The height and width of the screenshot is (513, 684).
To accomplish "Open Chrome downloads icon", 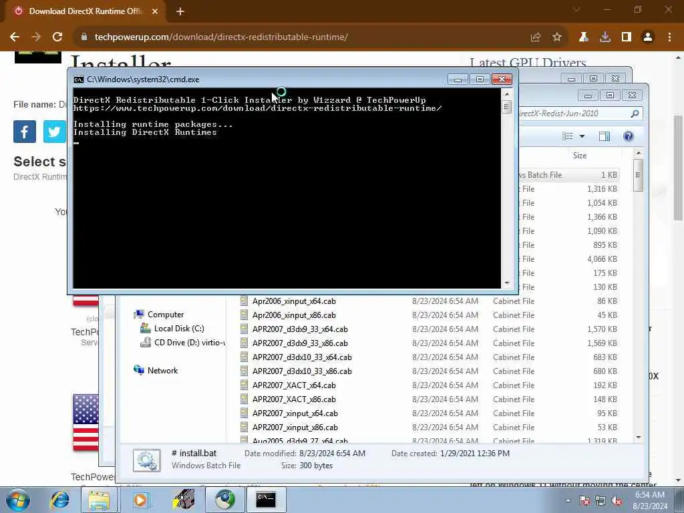I will point(605,37).
